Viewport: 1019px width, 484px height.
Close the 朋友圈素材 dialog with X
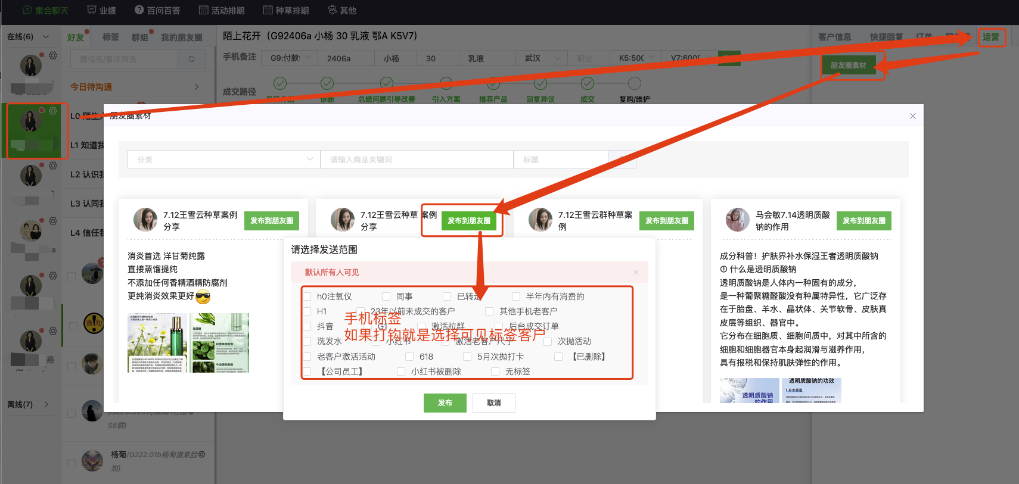point(913,116)
